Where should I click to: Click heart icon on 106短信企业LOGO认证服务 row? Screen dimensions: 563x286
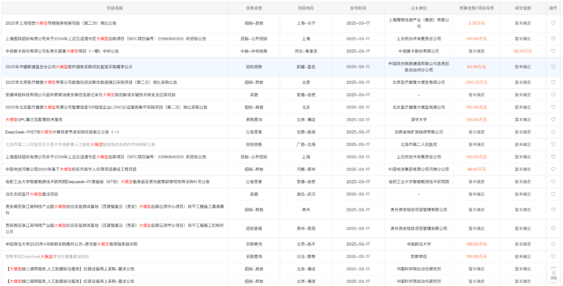553,107
